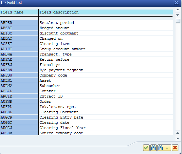The image size is (182, 154).
Task: Click description 'Company code'
Action: (x=53, y=75)
